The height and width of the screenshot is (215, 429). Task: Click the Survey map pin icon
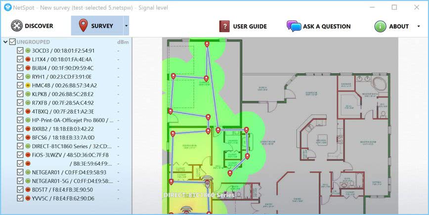(x=83, y=26)
